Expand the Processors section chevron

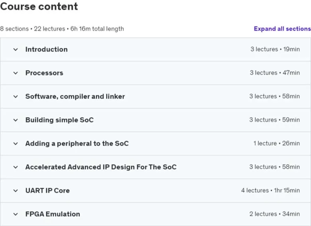pos(16,73)
